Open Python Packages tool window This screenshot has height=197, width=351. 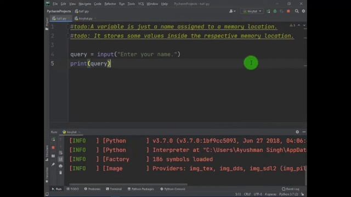(141, 189)
